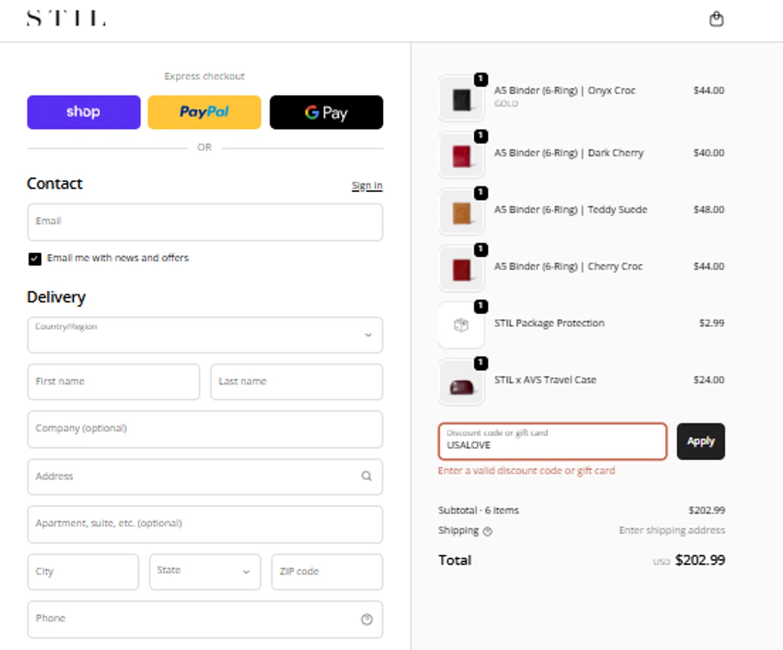Click the Teddy Suede binder thumbnail
Viewport: 783px width, 650px height.
(x=461, y=212)
